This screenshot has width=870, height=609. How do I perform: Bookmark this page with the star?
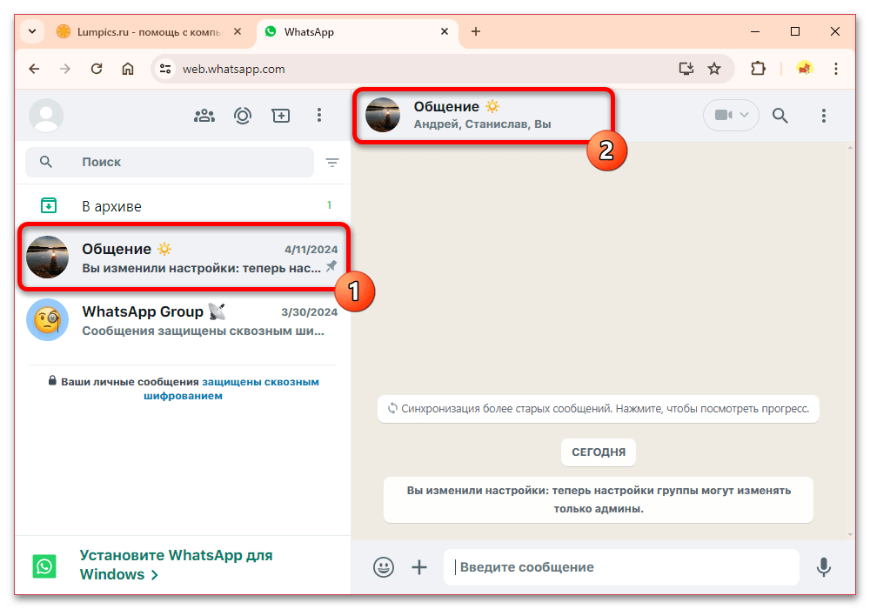pyautogui.click(x=714, y=69)
